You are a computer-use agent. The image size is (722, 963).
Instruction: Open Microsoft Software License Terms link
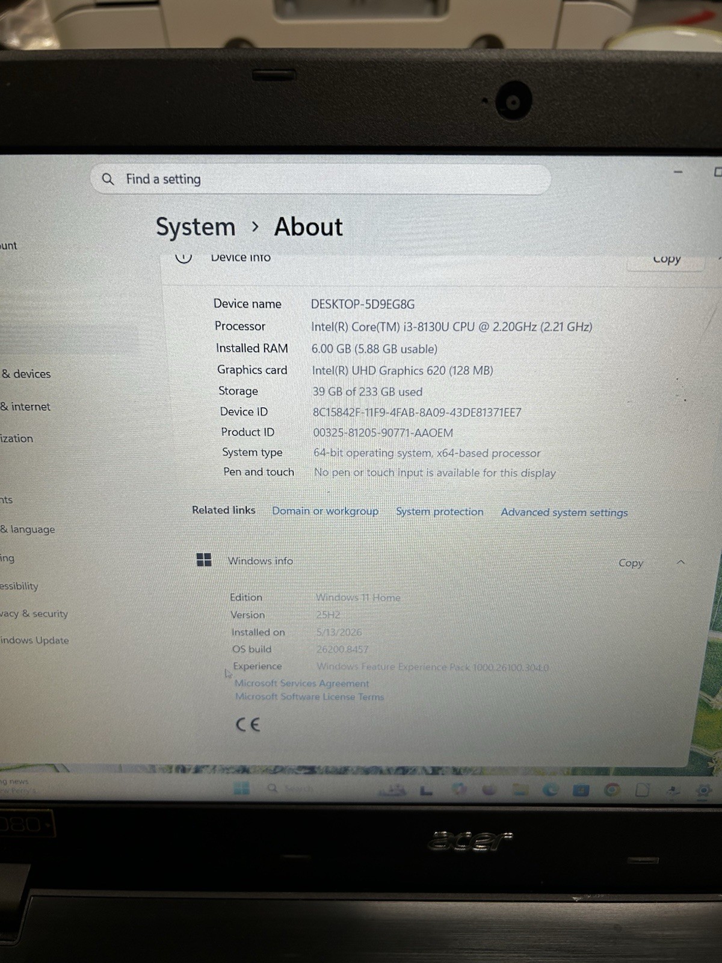(x=309, y=696)
